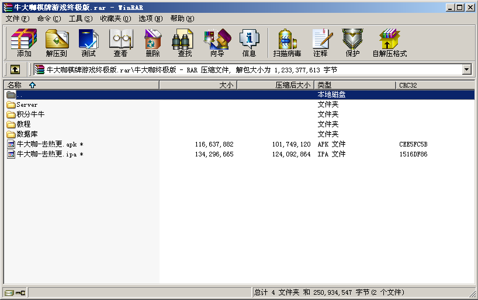Show archive 信息 (Info) icon

[249, 43]
